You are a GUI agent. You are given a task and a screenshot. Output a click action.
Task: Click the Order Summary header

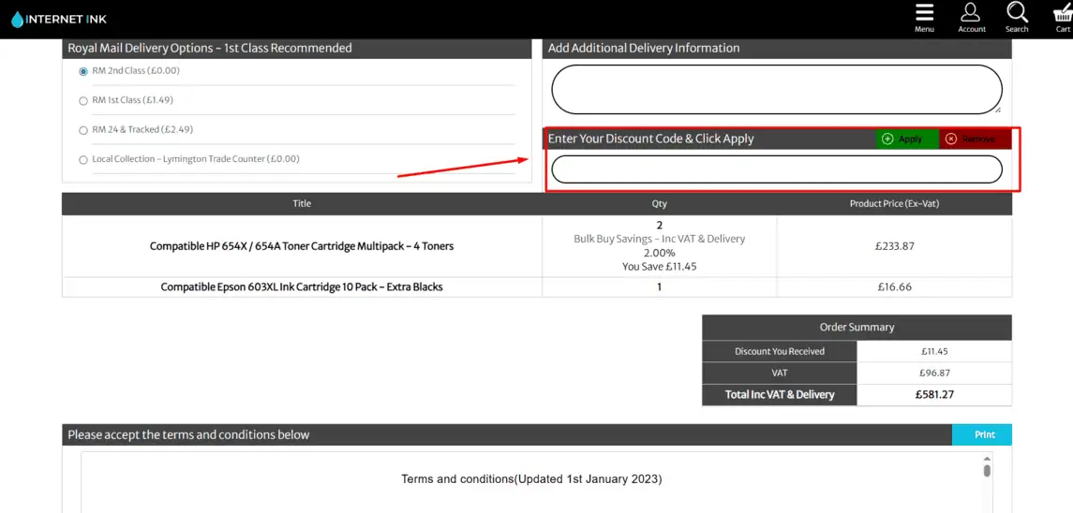[x=857, y=327]
